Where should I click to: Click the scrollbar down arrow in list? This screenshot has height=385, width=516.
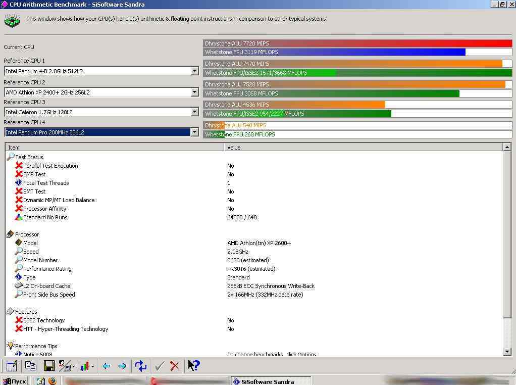[507, 352]
